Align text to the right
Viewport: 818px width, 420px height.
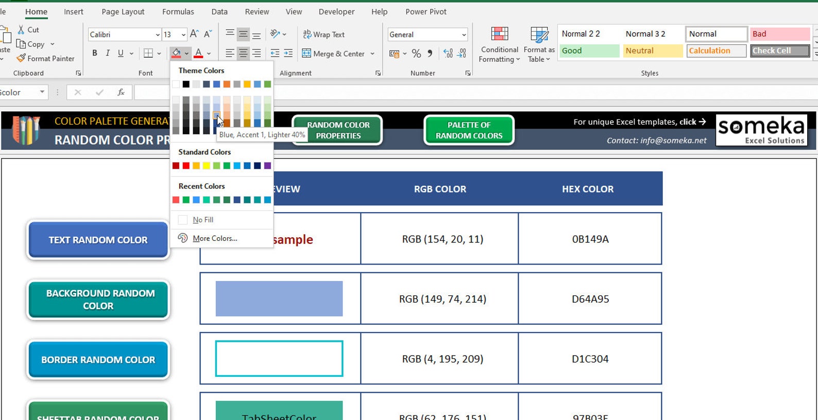256,53
